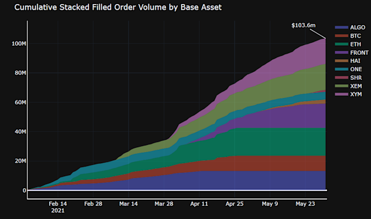Click the 100M y-axis label
This screenshot has width=371, height=219.
coord(19,44)
